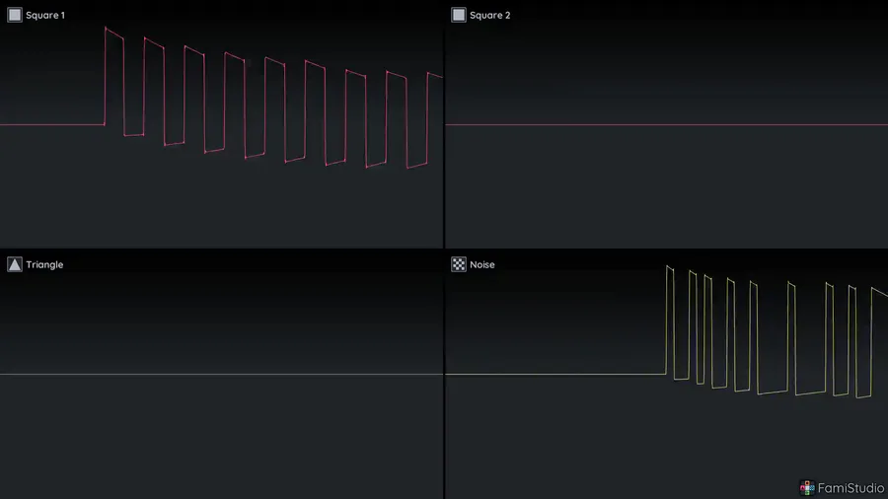Click the "Square 2" channel label

pyautogui.click(x=489, y=15)
